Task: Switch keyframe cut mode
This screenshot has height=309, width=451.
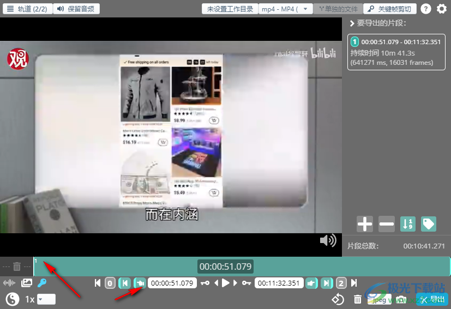Action: point(390,9)
